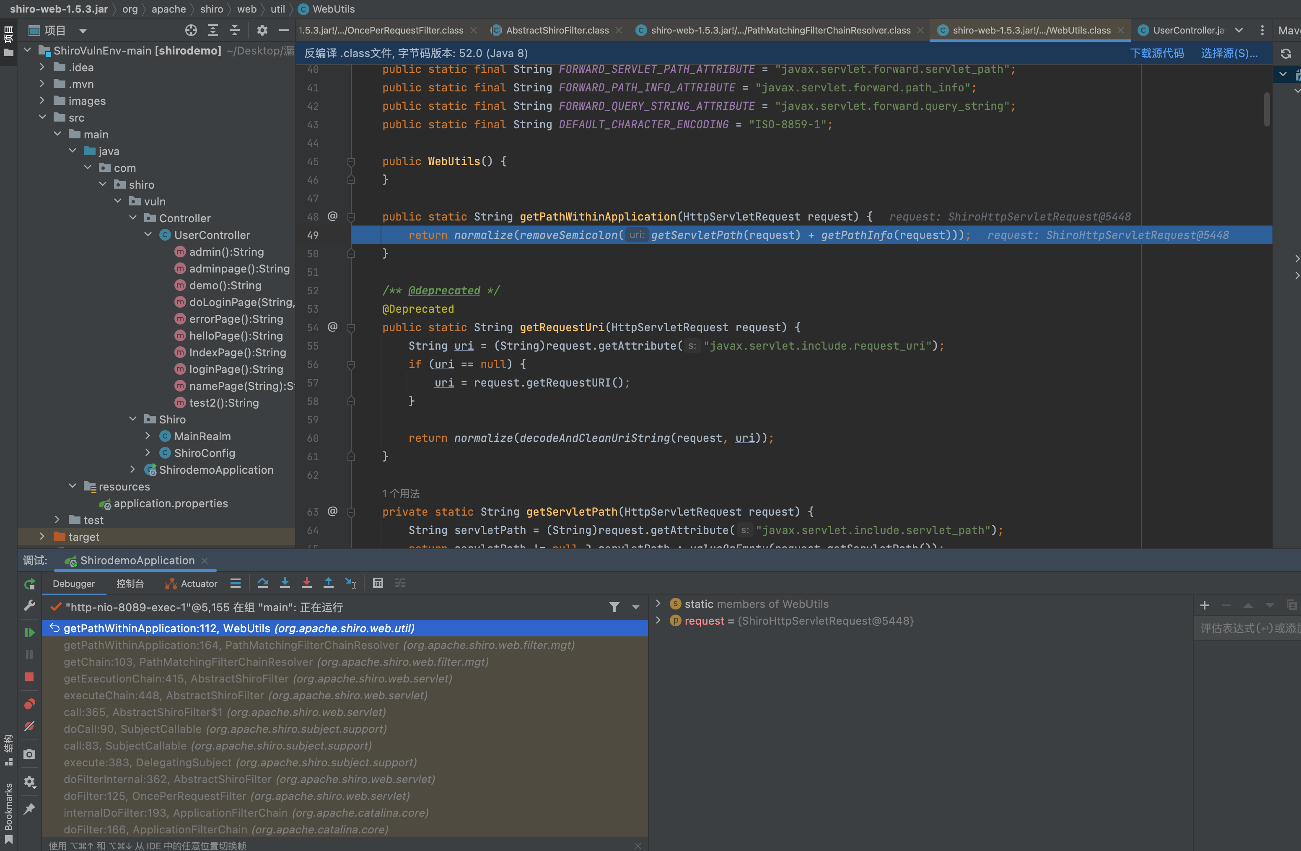Hide the project panel with minus icon
Image resolution: width=1301 pixels, height=851 pixels.
tap(284, 31)
